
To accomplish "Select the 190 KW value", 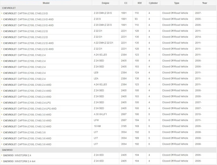I will pyautogui.click(x=137, y=114).
